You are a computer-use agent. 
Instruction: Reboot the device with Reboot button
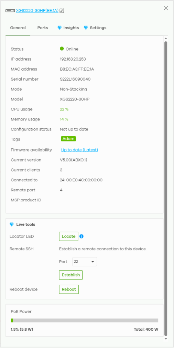[x=69, y=289]
